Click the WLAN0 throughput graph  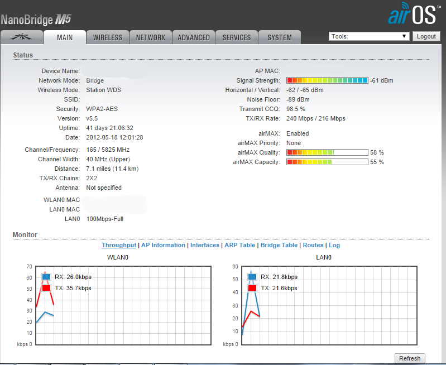[123, 305]
